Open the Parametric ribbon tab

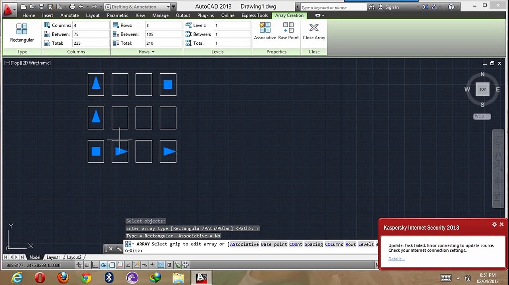(117, 15)
